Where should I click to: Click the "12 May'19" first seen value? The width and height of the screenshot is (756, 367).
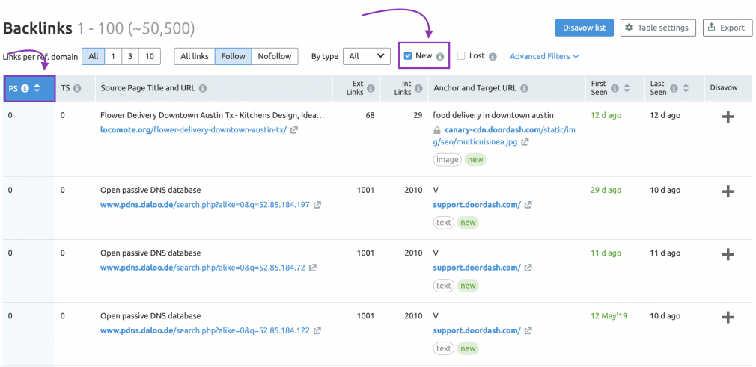coord(609,316)
